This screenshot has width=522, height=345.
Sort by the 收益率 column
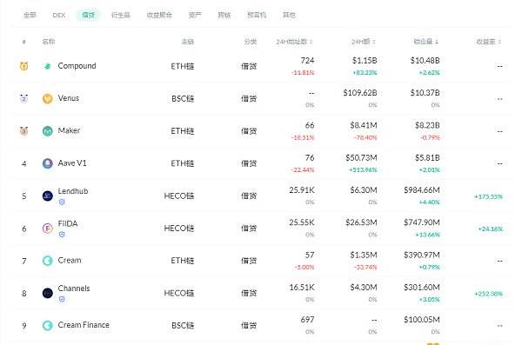point(488,42)
